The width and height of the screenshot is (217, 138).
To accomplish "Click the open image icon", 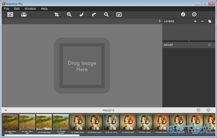I will [10, 14].
